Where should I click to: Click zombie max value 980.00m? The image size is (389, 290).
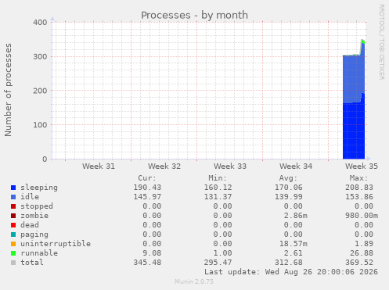pos(362,216)
